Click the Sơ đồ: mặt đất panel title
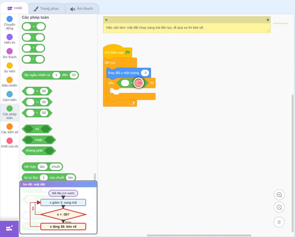The width and height of the screenshot is (295, 237). coord(34,184)
